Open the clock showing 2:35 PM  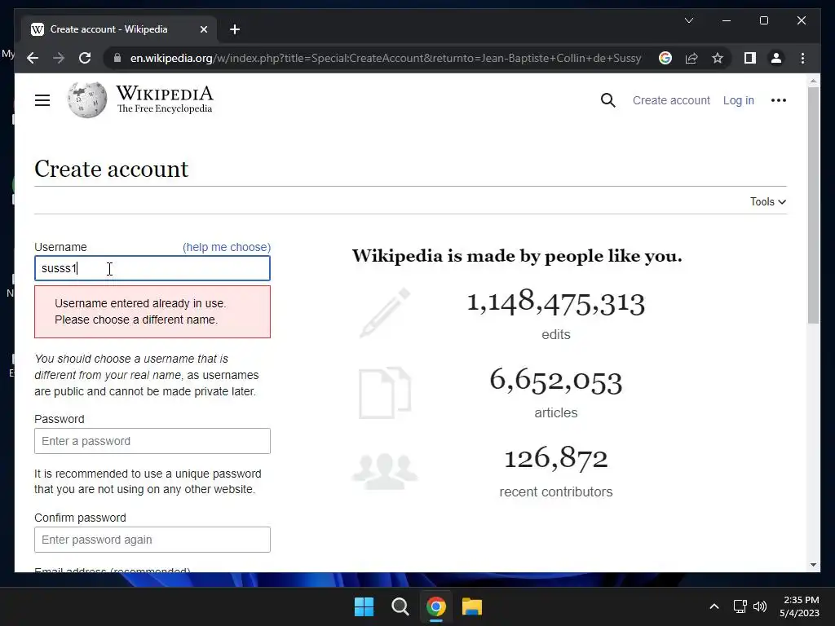pos(799,606)
